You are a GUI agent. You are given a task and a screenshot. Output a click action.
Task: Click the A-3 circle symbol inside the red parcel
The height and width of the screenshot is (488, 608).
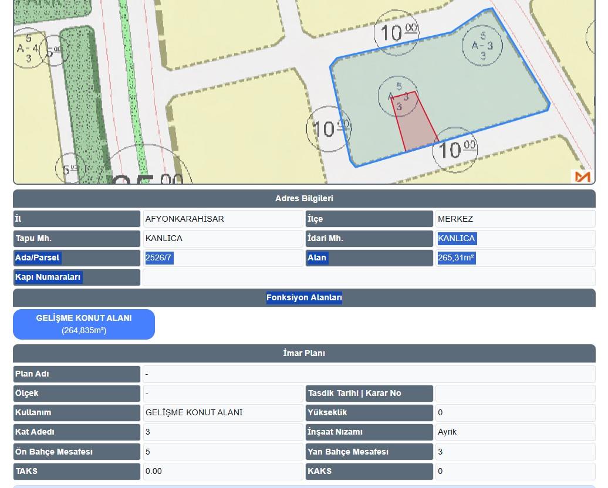click(x=398, y=96)
